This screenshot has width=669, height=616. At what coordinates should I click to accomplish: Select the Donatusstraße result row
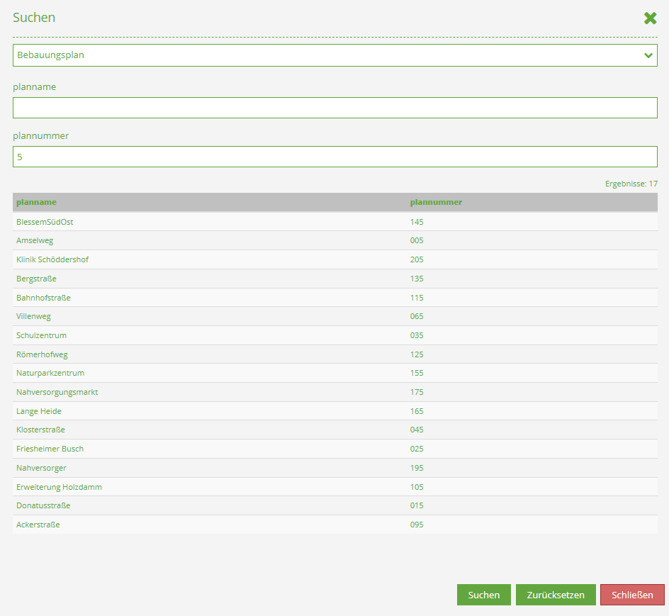point(335,505)
